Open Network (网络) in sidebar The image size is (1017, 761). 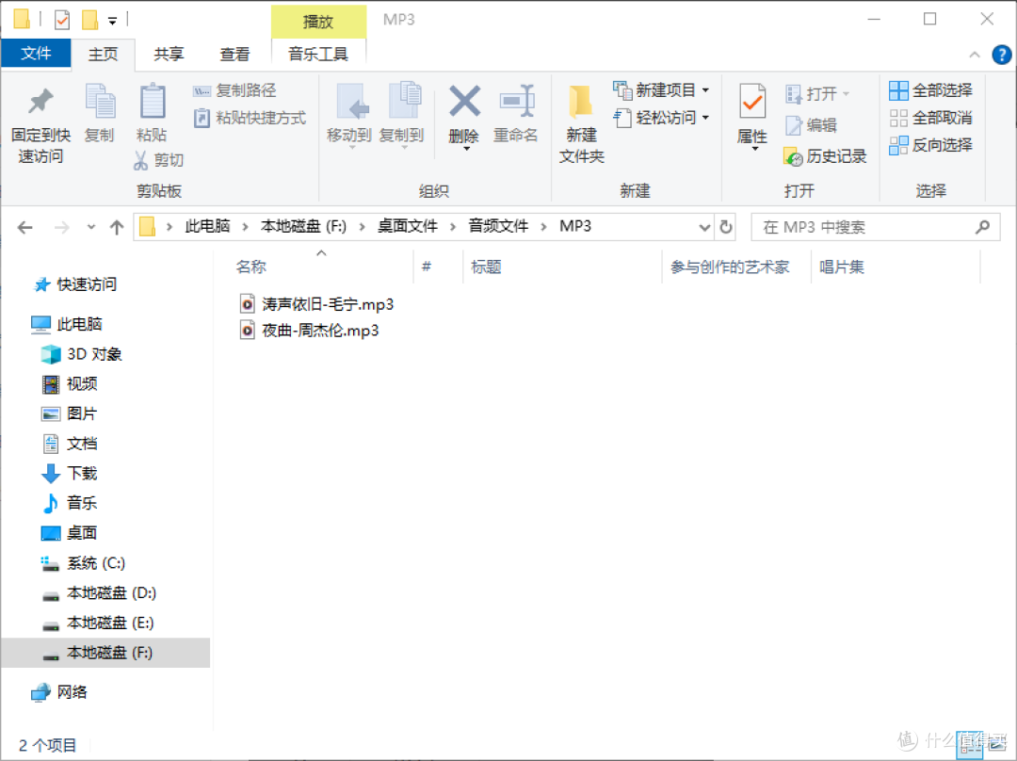click(x=59, y=691)
